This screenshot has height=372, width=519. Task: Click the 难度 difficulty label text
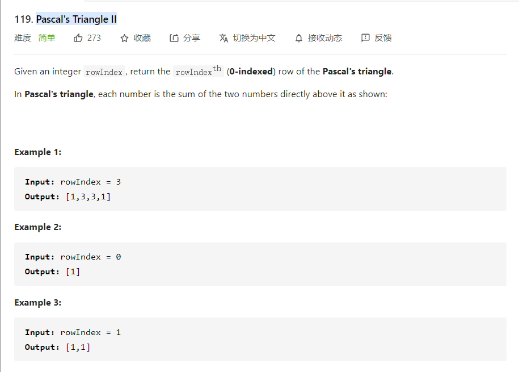coord(23,38)
